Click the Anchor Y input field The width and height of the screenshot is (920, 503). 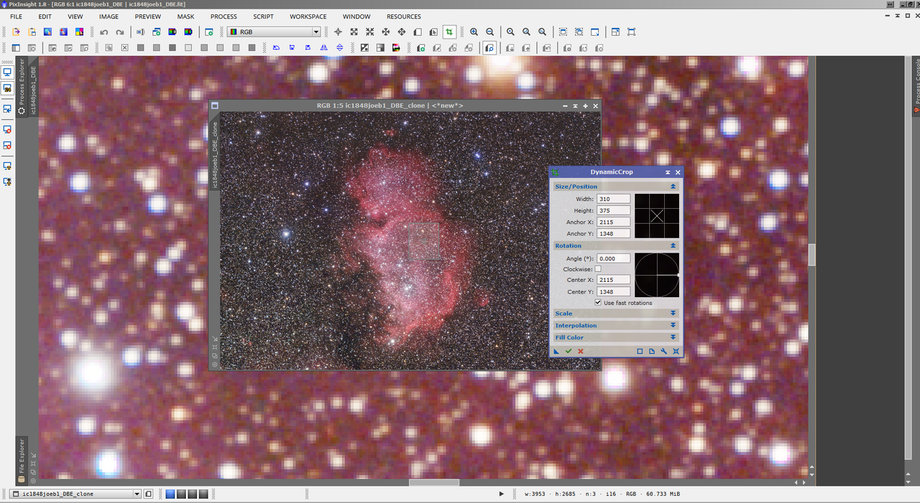click(x=613, y=233)
